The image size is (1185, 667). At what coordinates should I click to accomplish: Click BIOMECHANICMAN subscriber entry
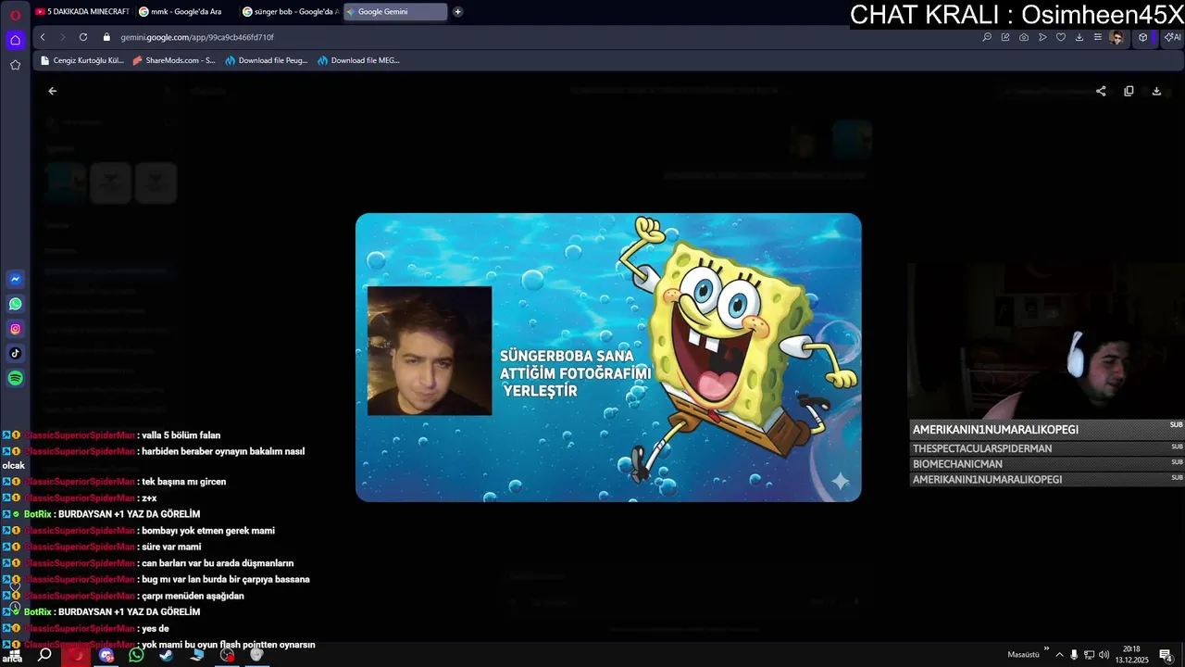pyautogui.click(x=1047, y=464)
